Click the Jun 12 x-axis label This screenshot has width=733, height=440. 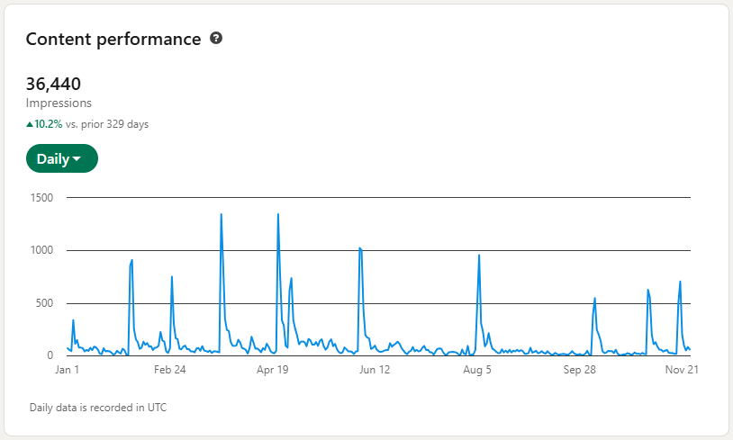375,370
